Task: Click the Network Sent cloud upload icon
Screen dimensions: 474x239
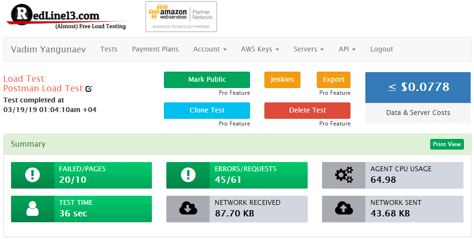Action: (344, 209)
